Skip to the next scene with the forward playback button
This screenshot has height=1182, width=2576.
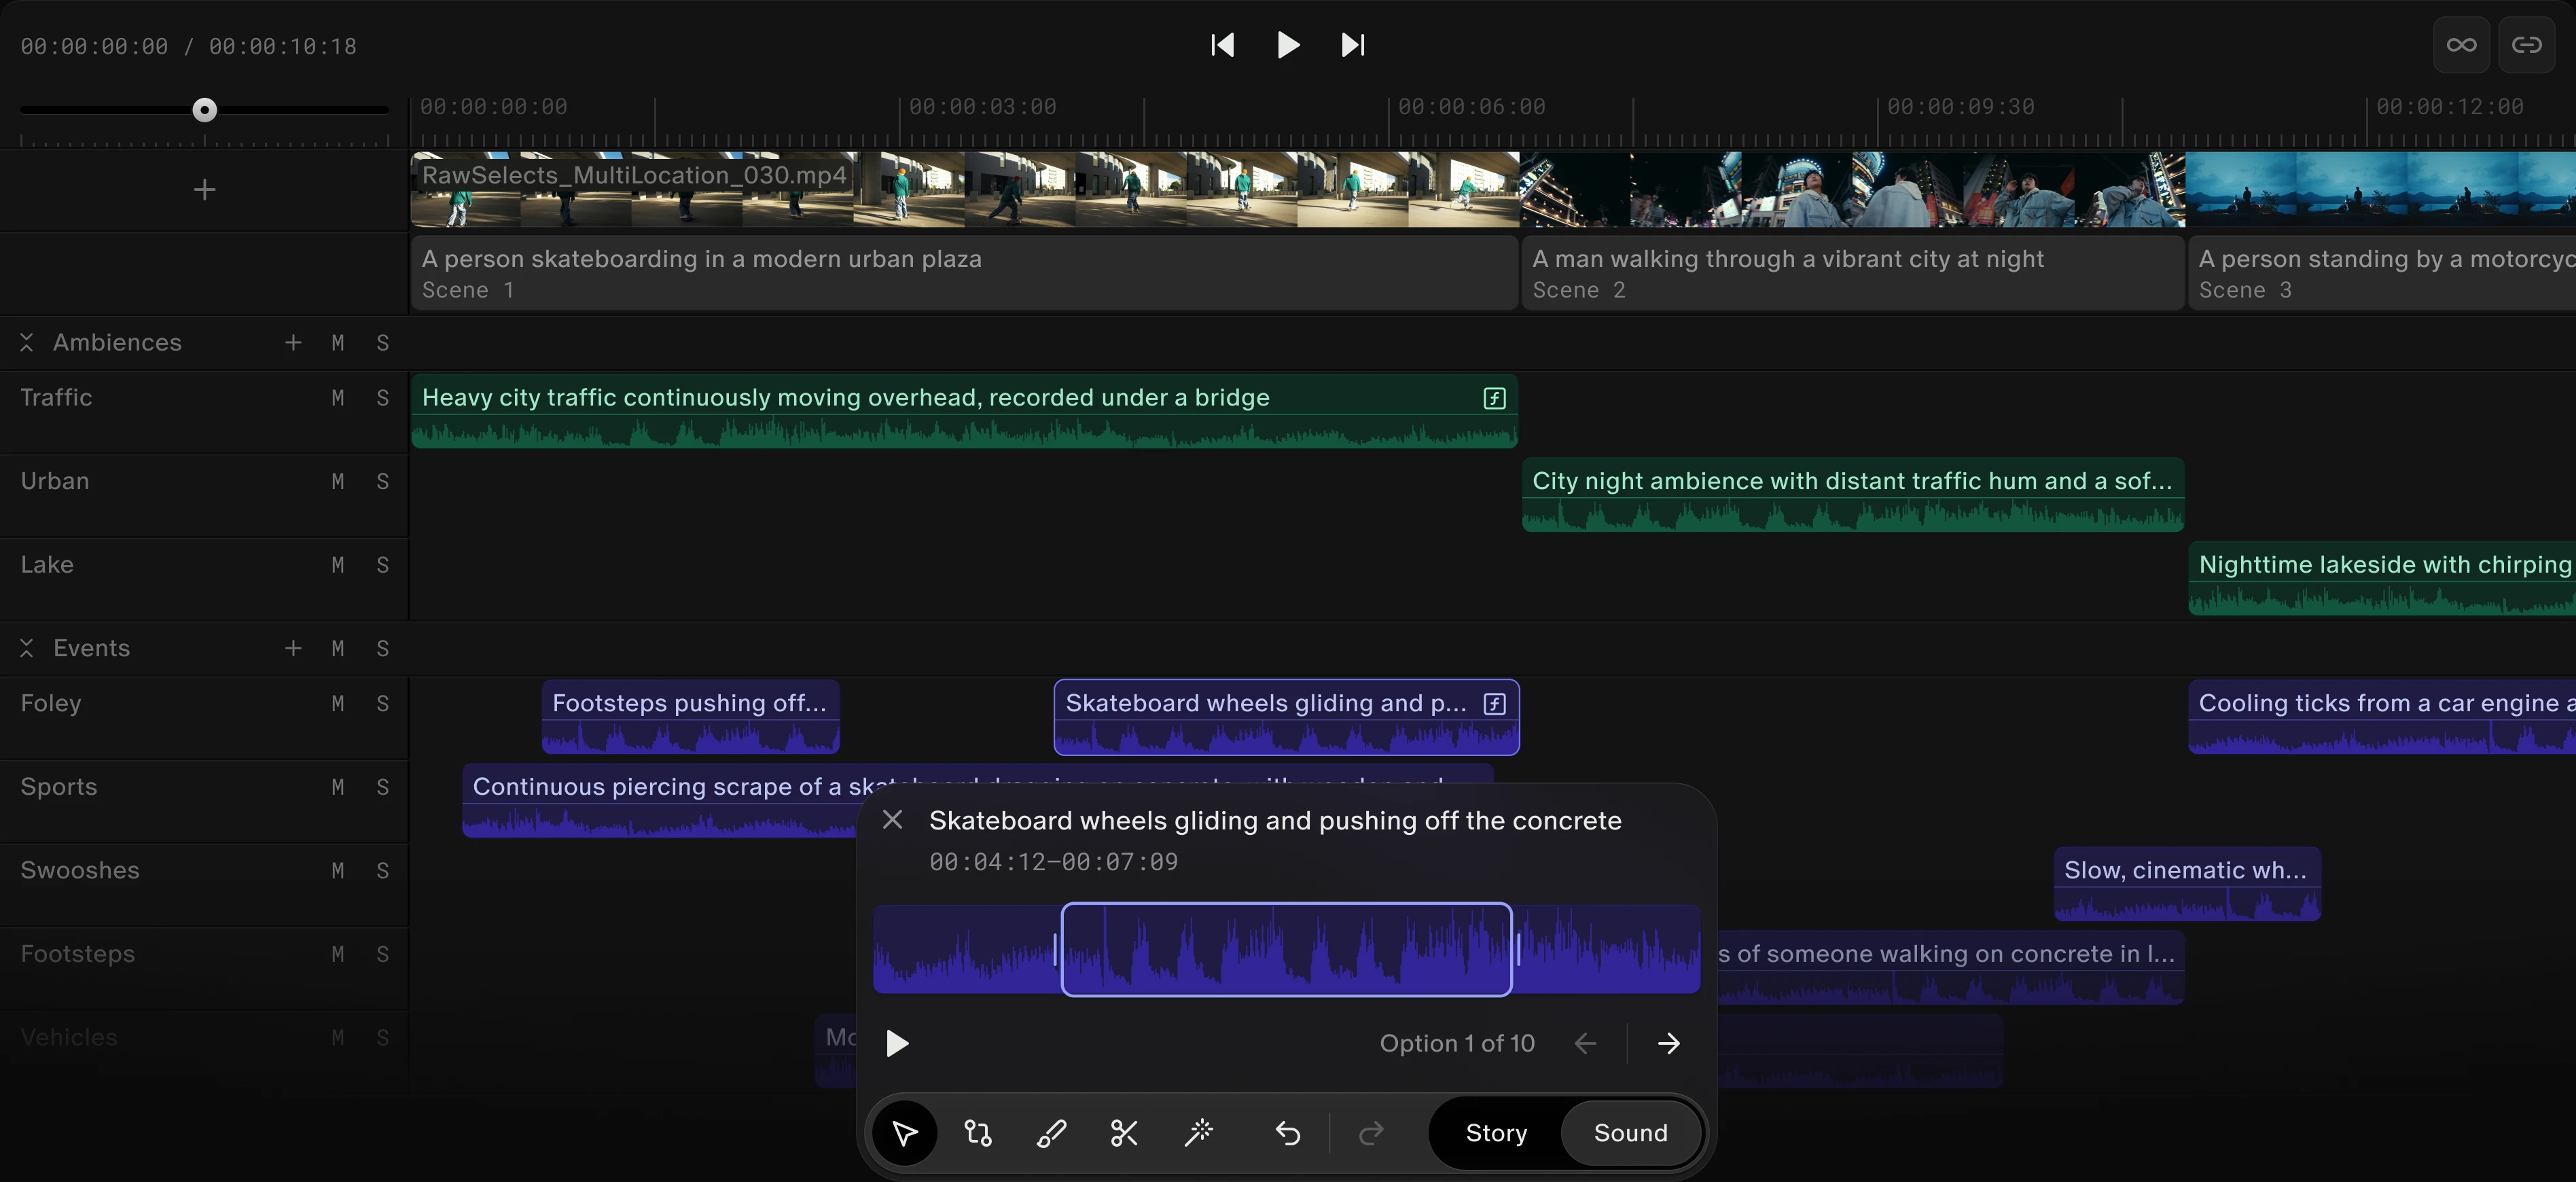1352,45
